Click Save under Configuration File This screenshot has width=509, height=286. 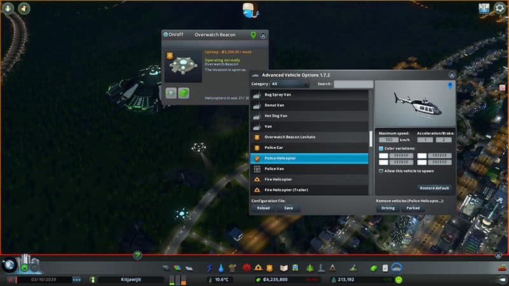(288, 208)
